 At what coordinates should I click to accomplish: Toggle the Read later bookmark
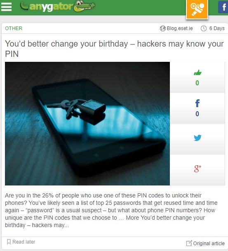click(x=21, y=242)
